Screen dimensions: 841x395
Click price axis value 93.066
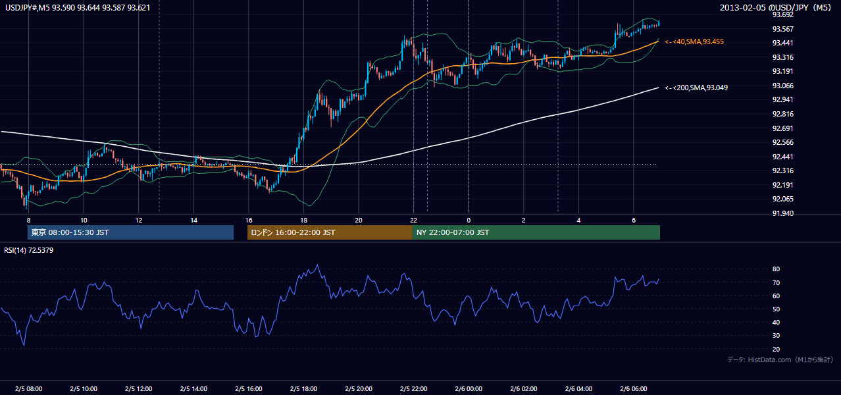tap(782, 86)
